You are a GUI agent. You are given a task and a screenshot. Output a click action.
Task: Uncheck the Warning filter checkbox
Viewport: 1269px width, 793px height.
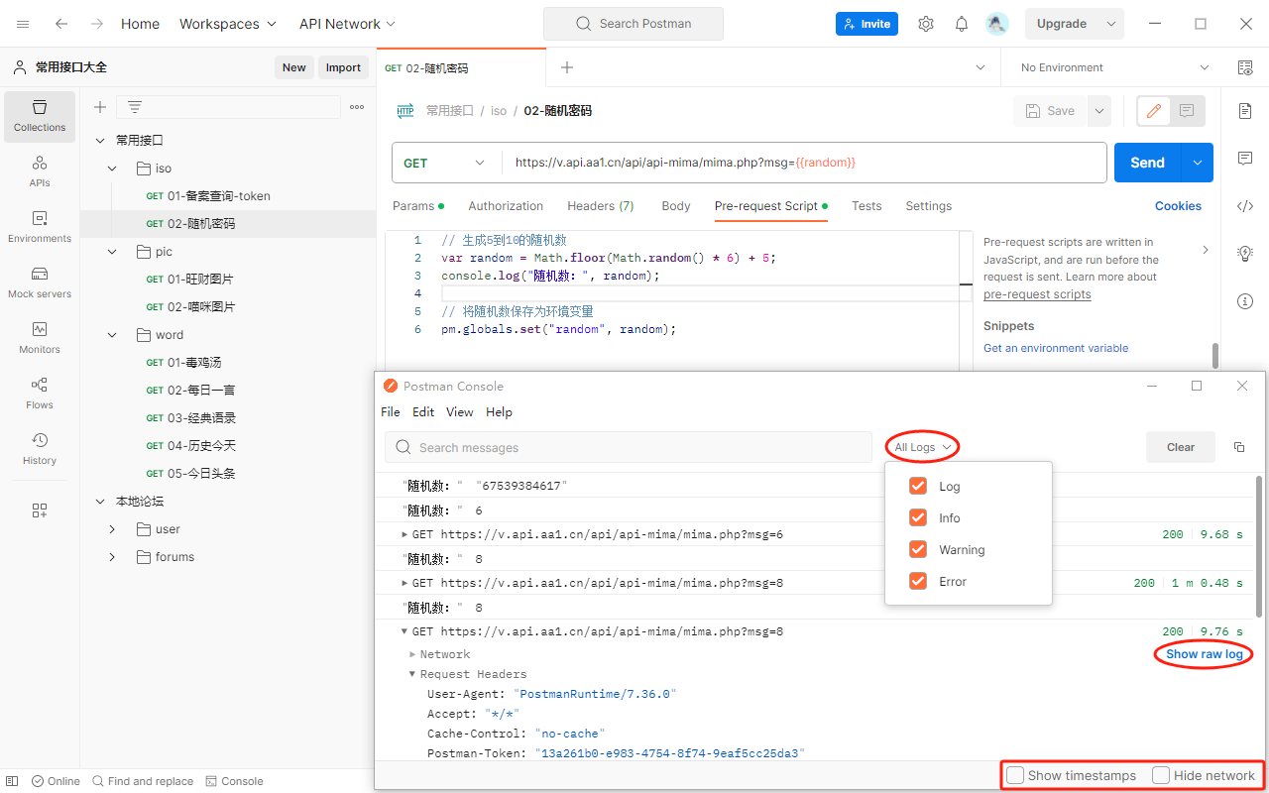click(x=918, y=549)
